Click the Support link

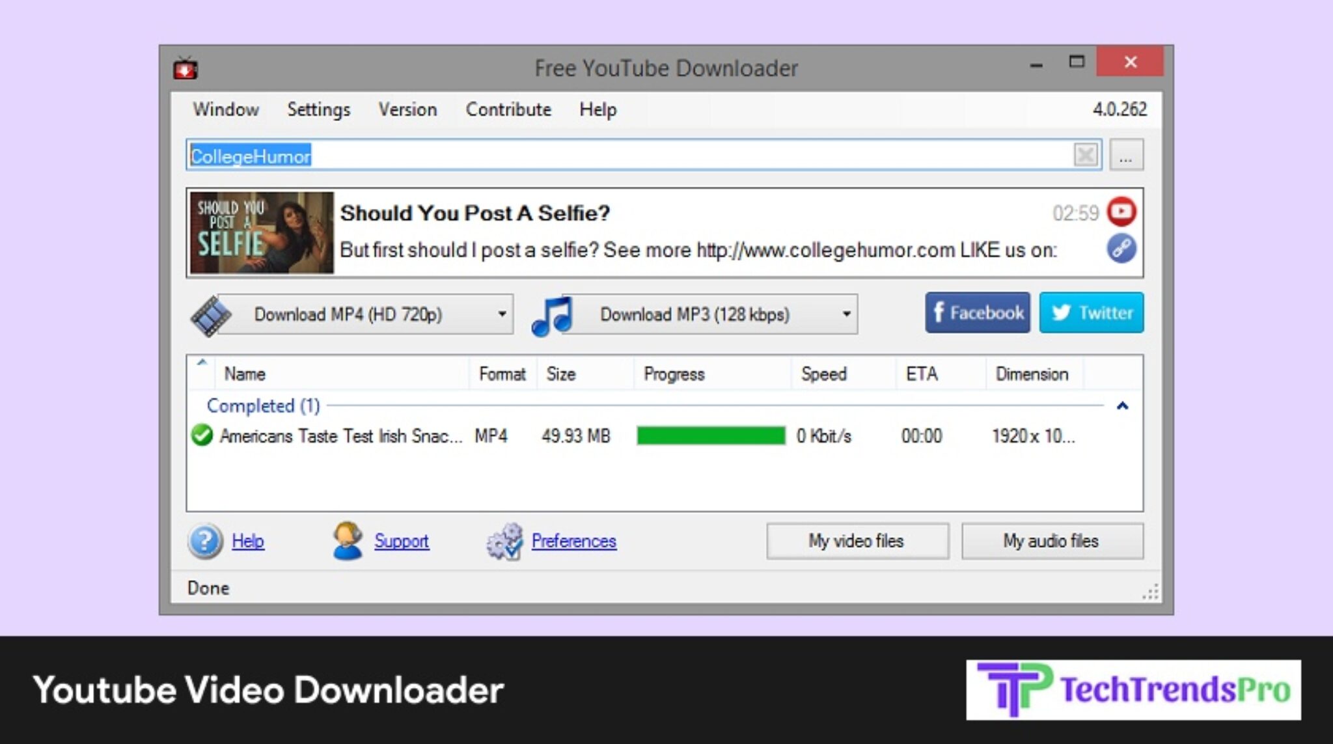click(402, 541)
